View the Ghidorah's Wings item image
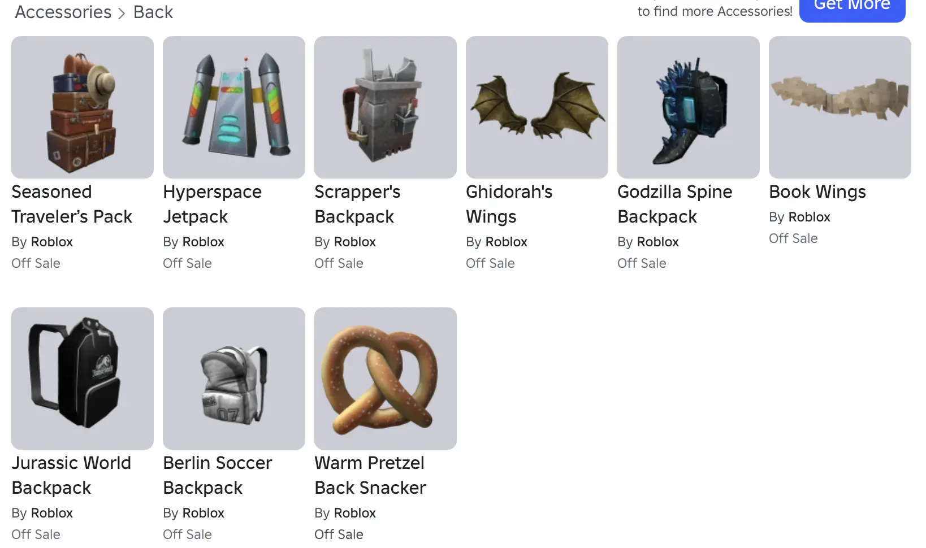Image resolution: width=926 pixels, height=548 pixels. coord(537,107)
